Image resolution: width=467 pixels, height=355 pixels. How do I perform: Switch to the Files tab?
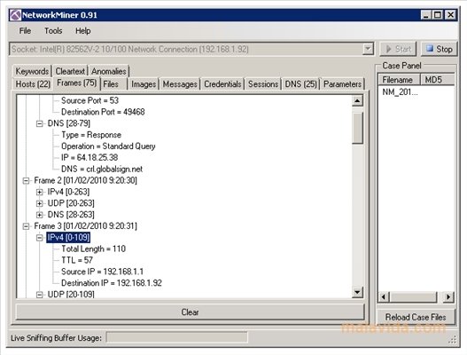[113, 84]
